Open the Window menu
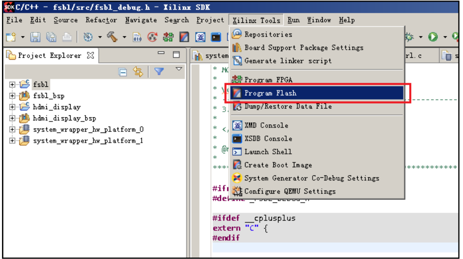This screenshot has height=259, width=463. pyautogui.click(x=319, y=20)
